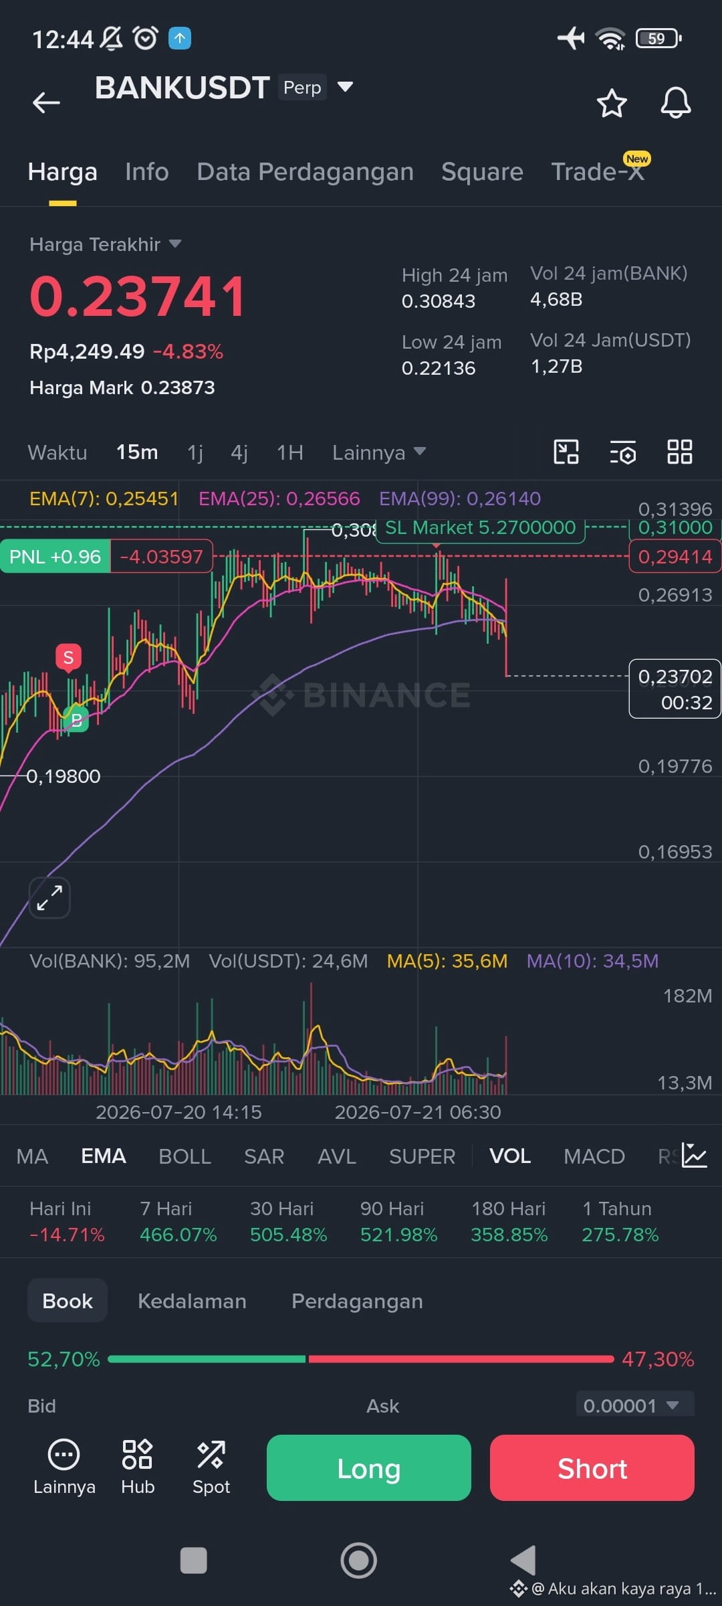The image size is (722, 1606).
Task: Open Lainnya more menu icon
Action: (x=64, y=1467)
